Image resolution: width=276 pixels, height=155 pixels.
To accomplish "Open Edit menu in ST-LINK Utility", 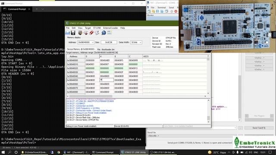I will click(74, 28).
